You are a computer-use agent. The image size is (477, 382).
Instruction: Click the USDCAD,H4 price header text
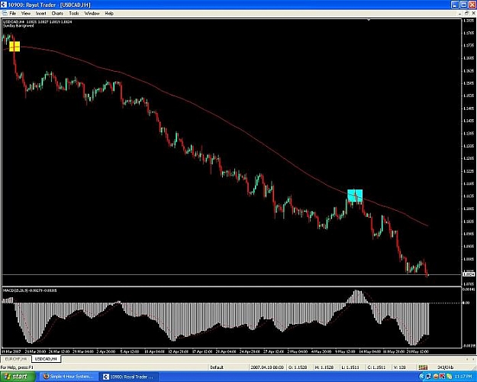click(37, 21)
